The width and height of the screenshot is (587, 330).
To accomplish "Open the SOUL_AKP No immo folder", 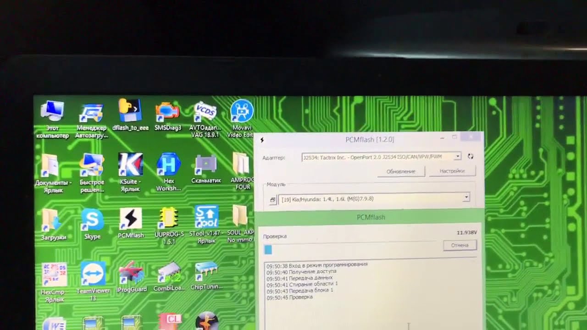I will [240, 225].
